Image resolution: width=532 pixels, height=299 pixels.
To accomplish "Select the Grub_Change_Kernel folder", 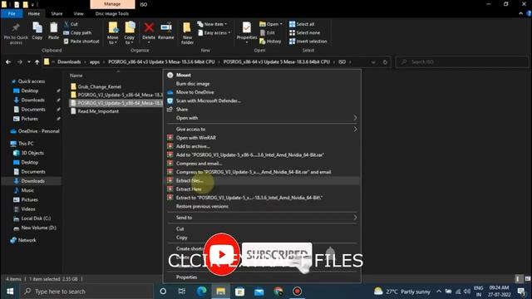I will [x=96, y=86].
